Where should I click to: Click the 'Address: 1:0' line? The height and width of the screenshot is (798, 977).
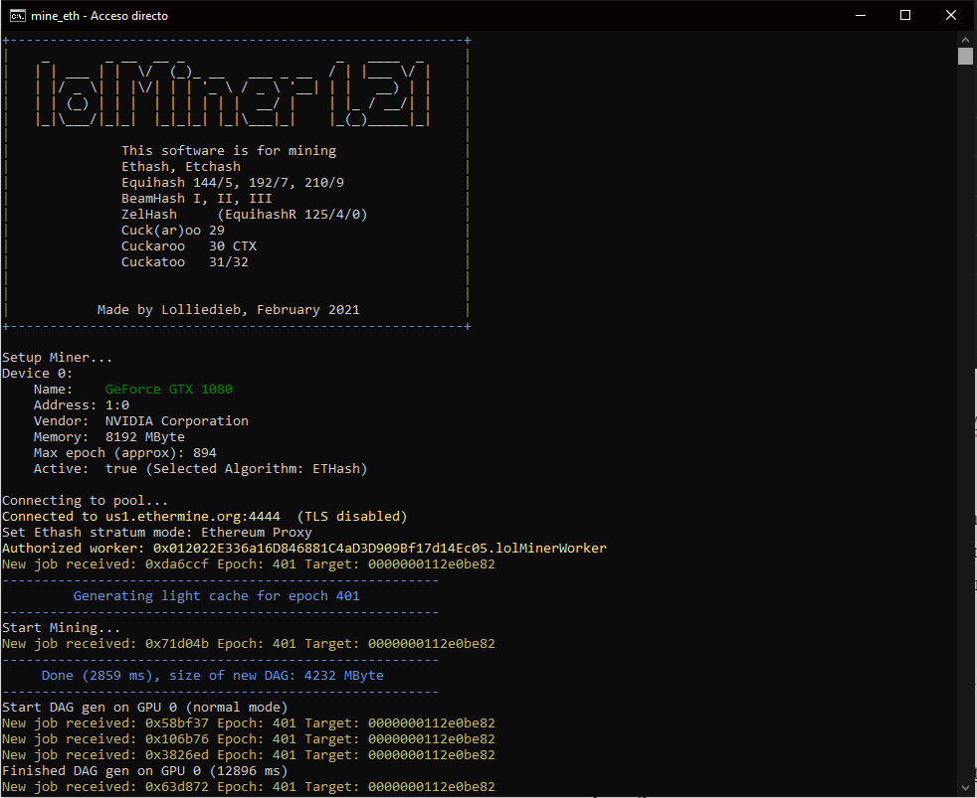[82, 405]
